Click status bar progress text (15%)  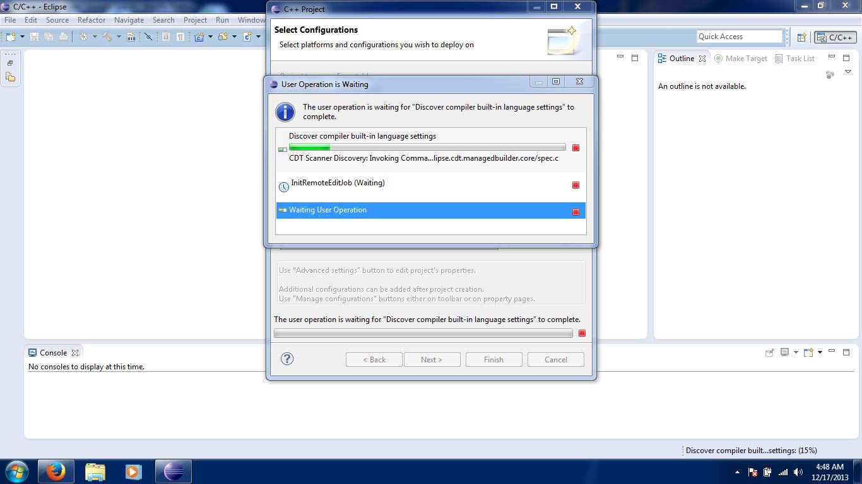tap(751, 451)
